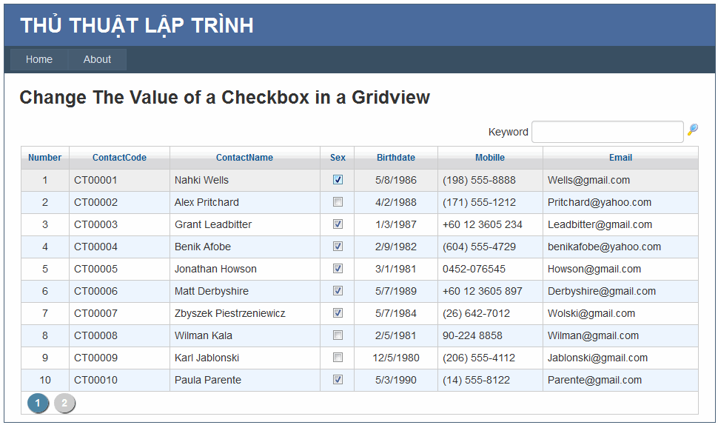The width and height of the screenshot is (718, 425).
Task: Click the Keyword search input field
Action: [607, 132]
